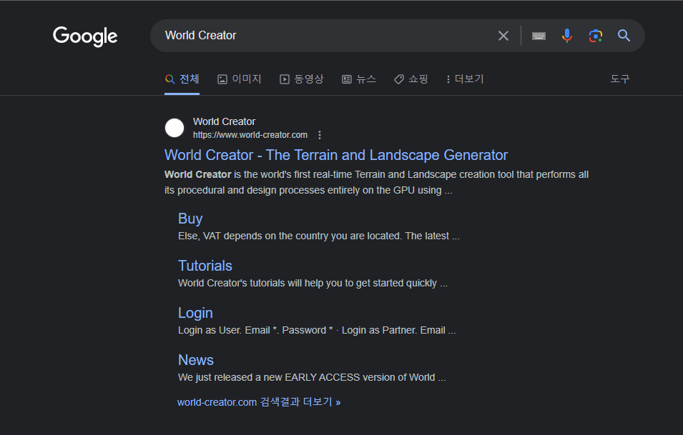Click the Google logo
The image size is (683, 435).
tap(85, 36)
